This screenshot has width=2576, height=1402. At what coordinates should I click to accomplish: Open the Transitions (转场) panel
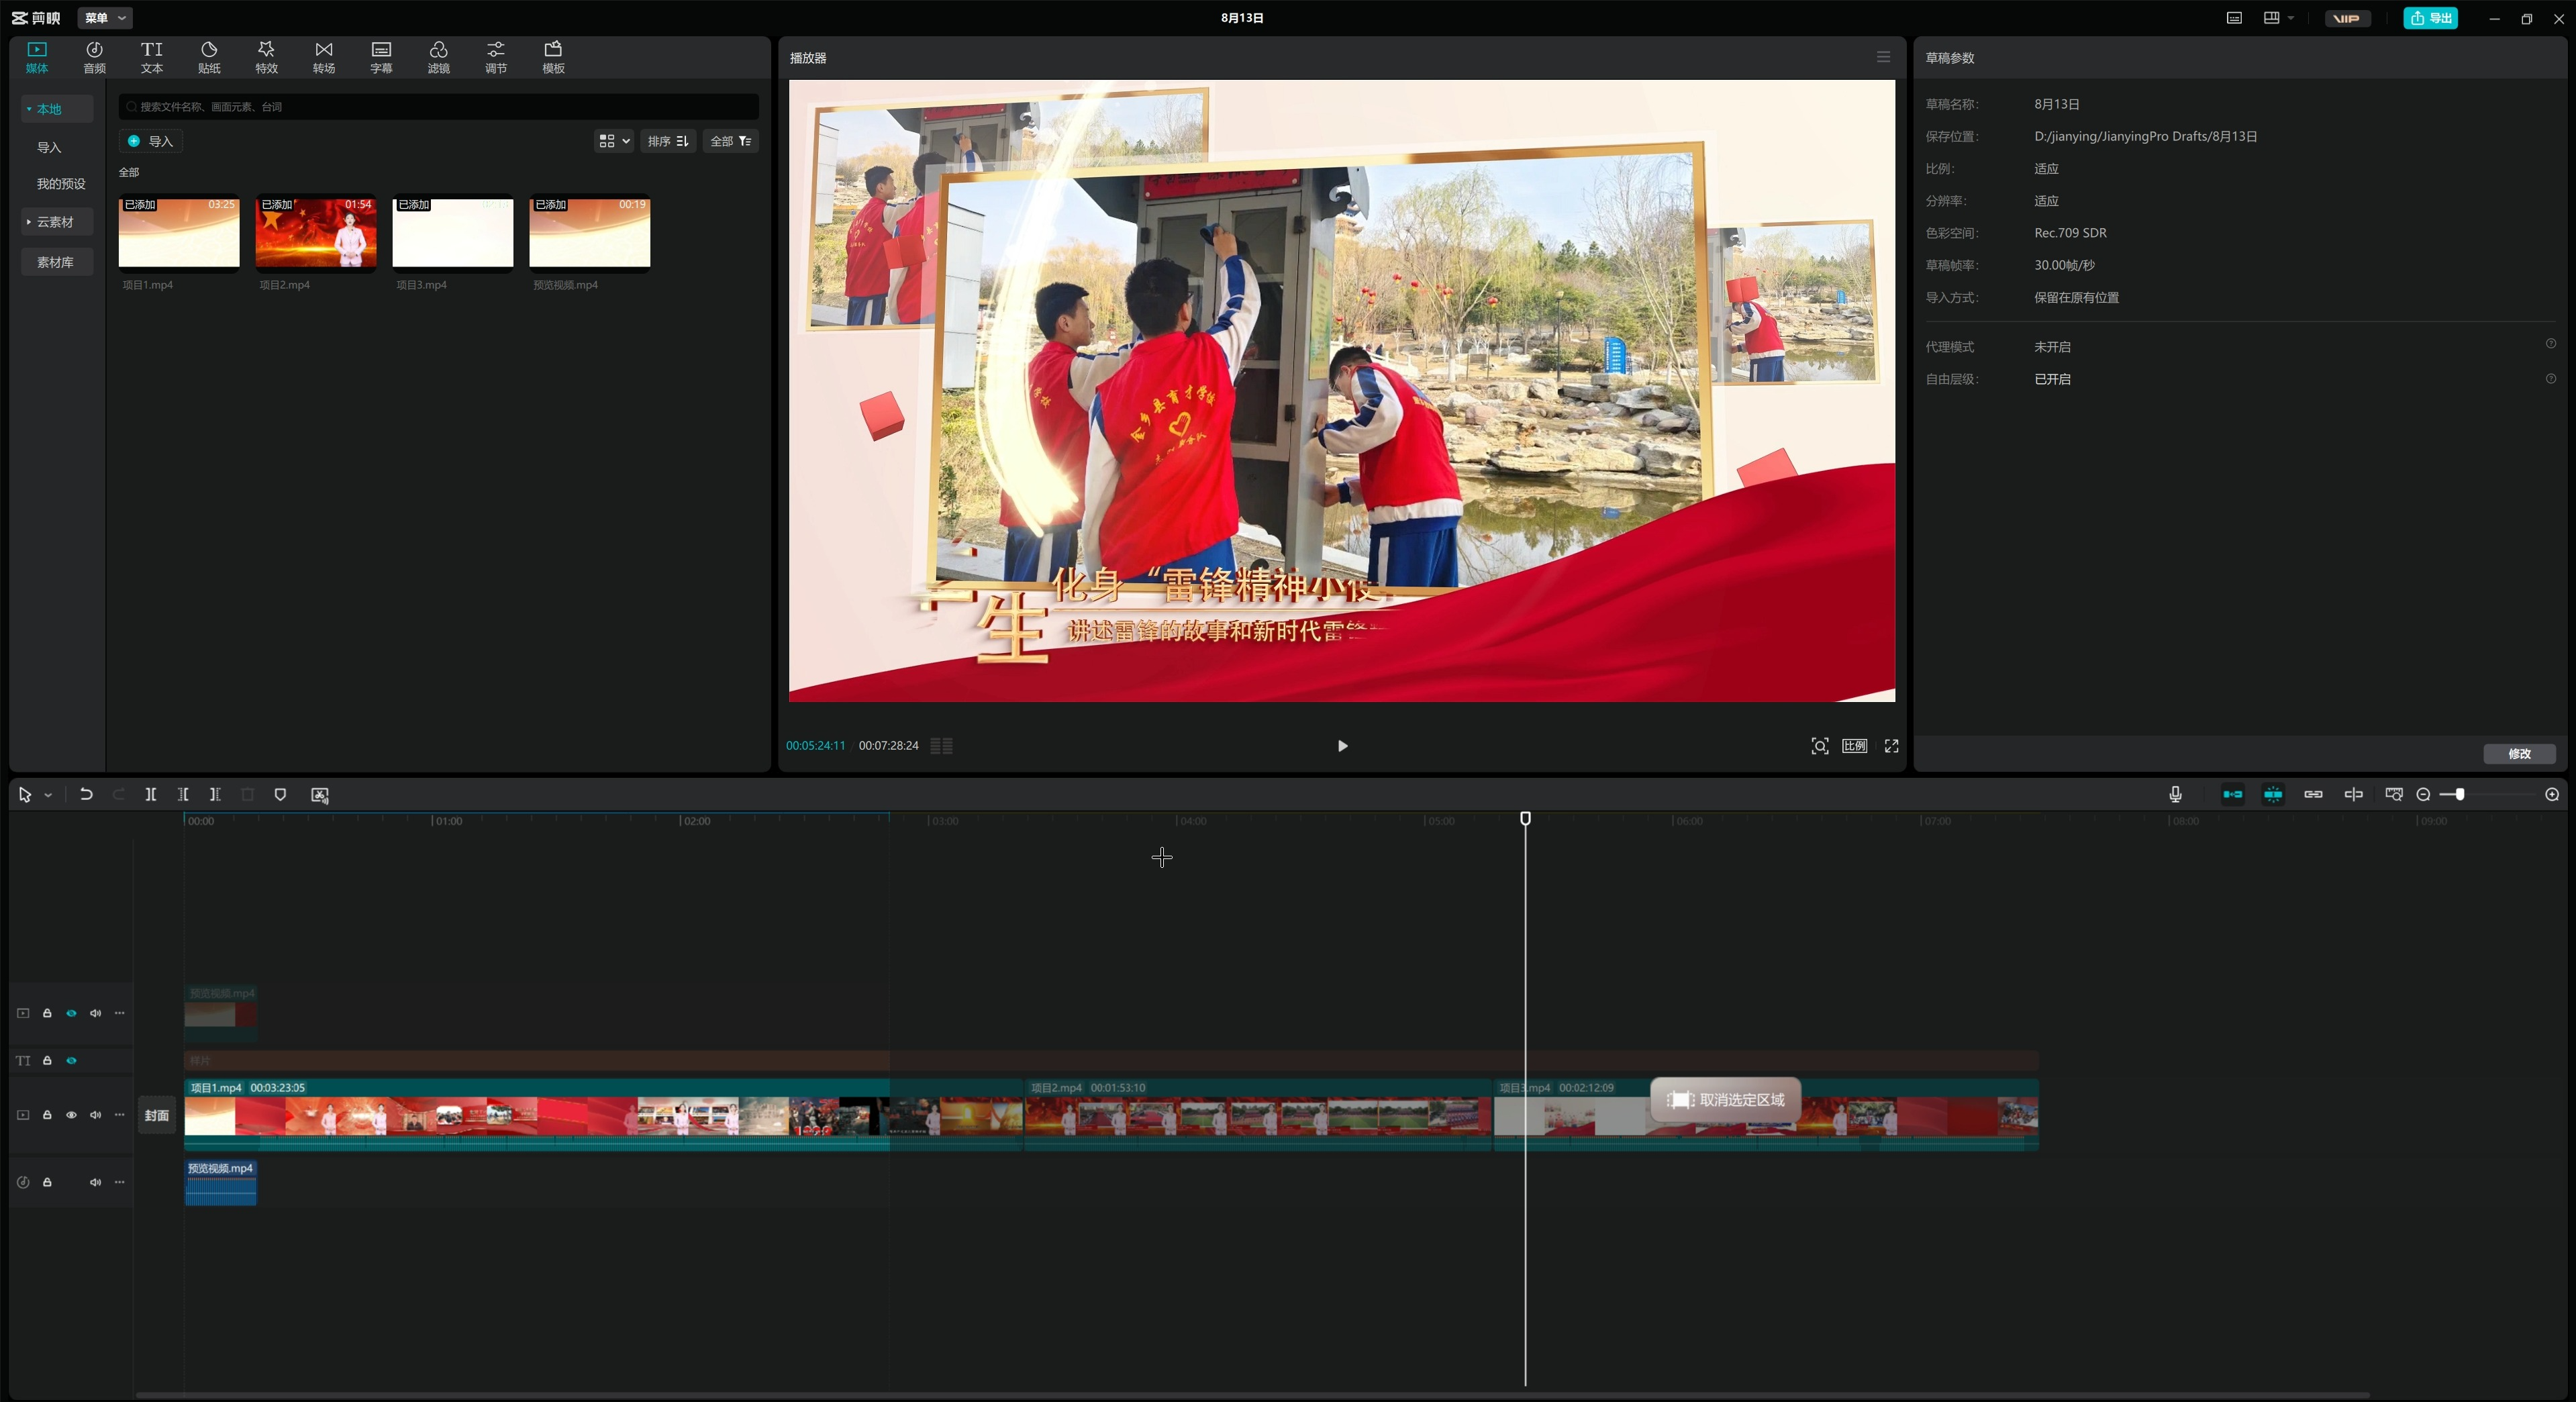(324, 57)
